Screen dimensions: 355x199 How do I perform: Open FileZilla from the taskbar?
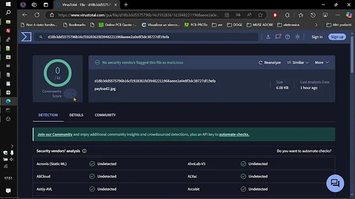(8, 31)
